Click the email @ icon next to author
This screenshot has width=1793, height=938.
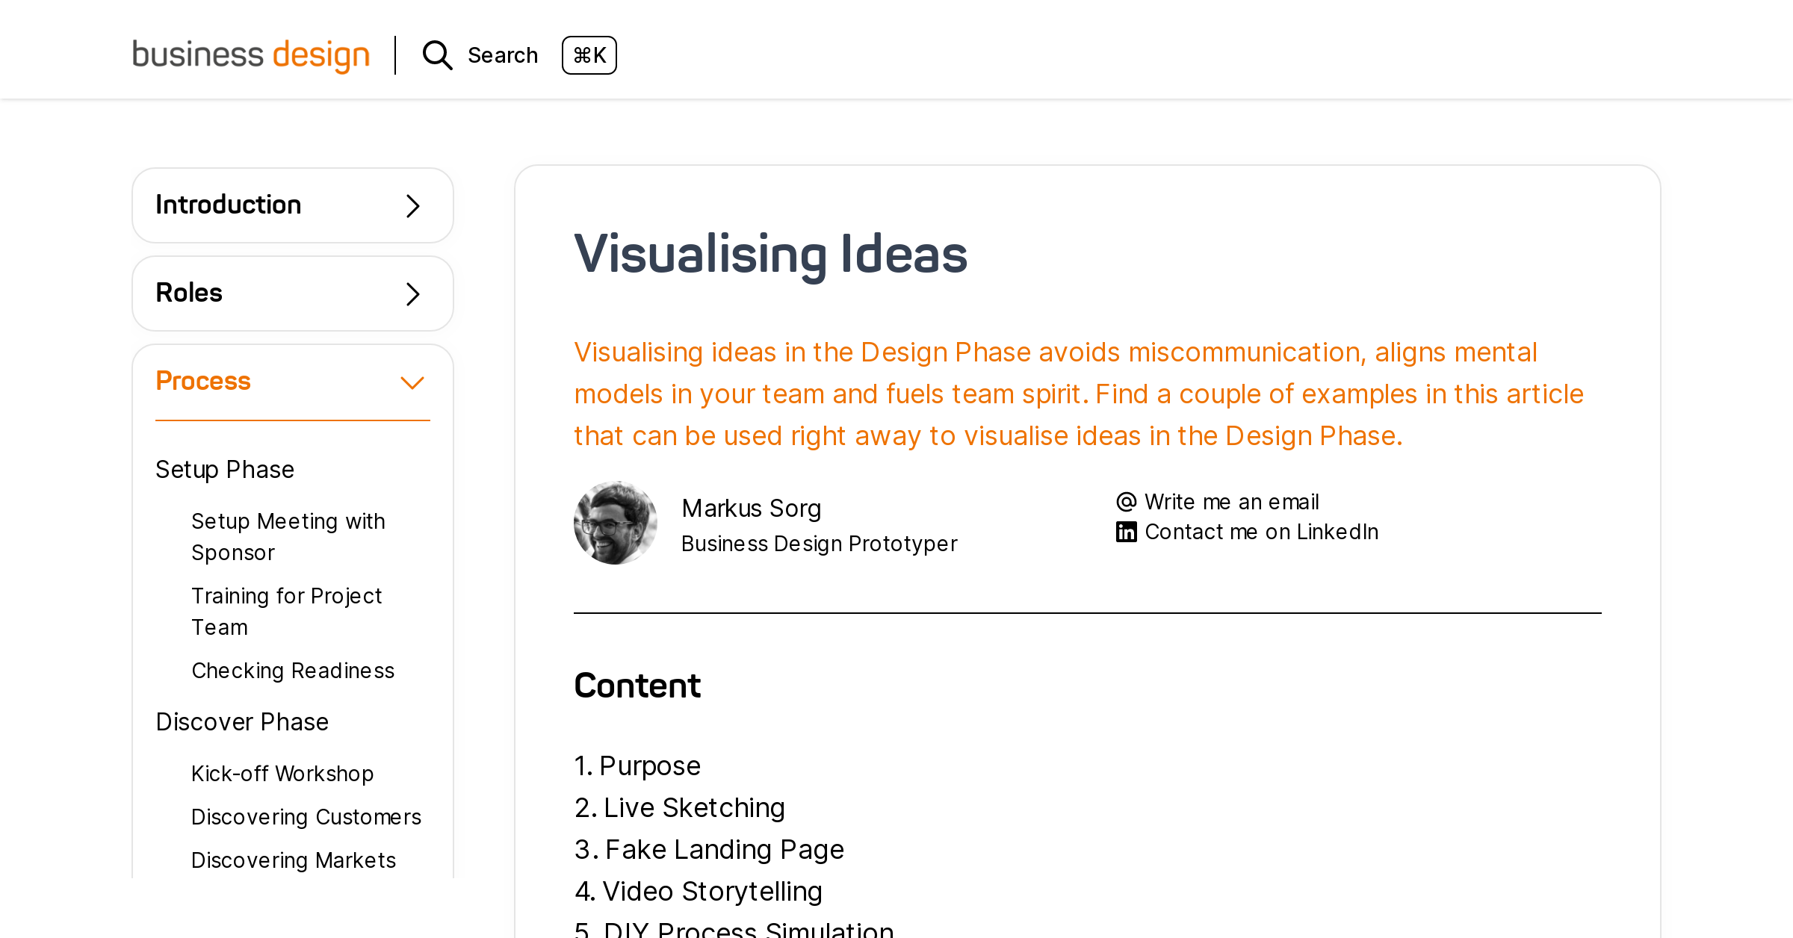pos(1126,501)
